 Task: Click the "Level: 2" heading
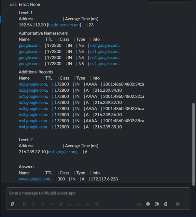pos(26,140)
